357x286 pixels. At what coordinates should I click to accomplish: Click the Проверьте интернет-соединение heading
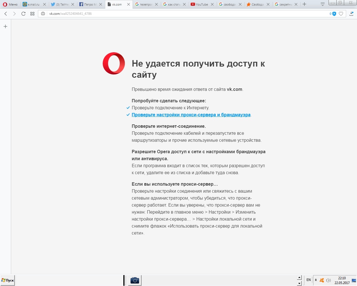click(169, 126)
